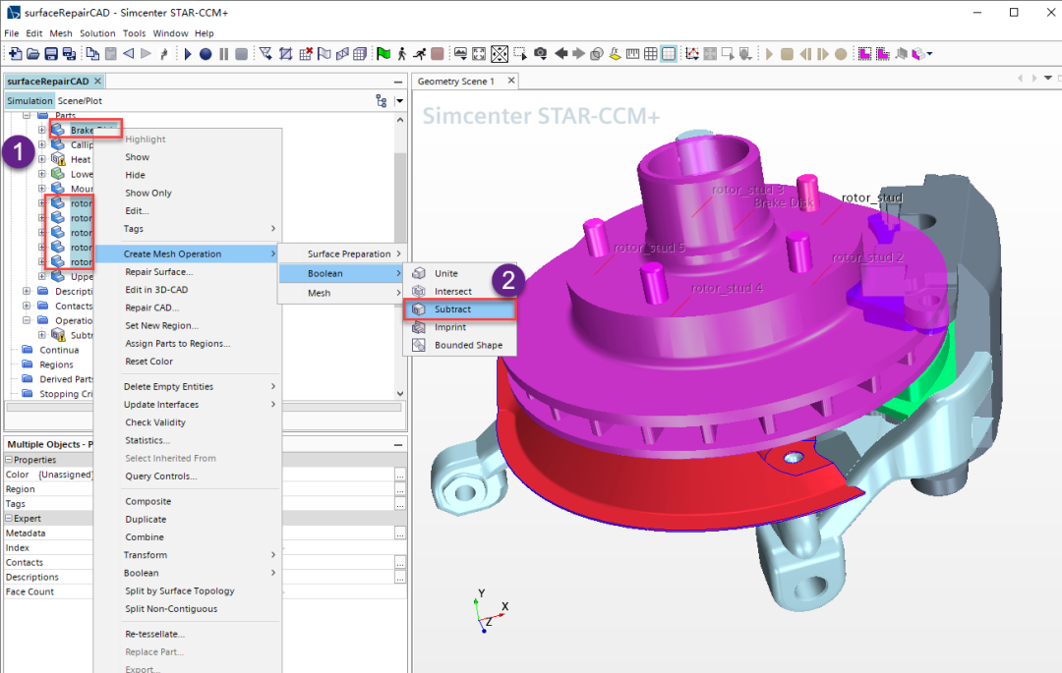
Task: Click the blue Play triangle toolbar icon
Action: [188, 54]
